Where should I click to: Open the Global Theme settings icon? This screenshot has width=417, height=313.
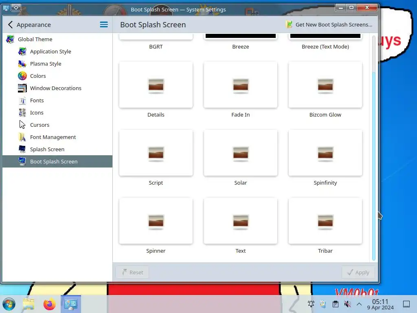[x=10, y=39]
